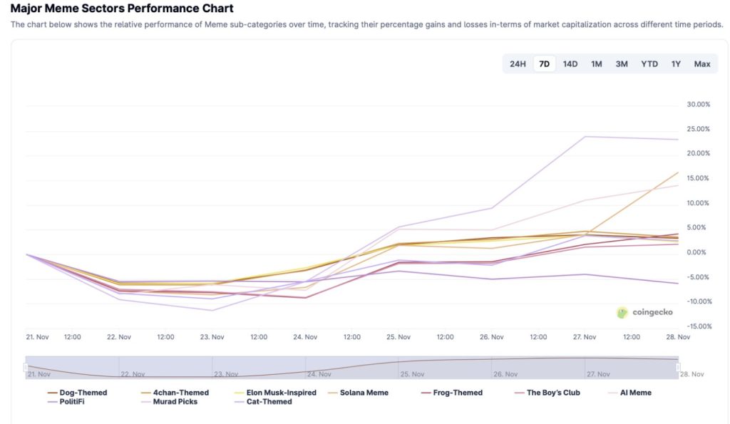Viewport: 730px width, 424px height.
Task: Switch to the 24H time range
Action: tap(518, 64)
